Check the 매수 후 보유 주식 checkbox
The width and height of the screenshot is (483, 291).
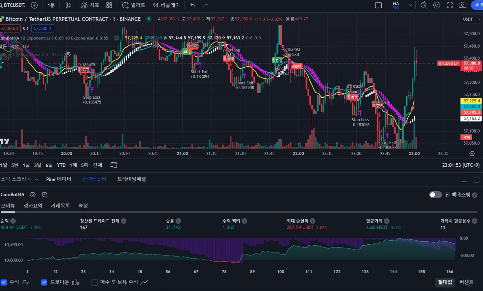(x=94, y=282)
